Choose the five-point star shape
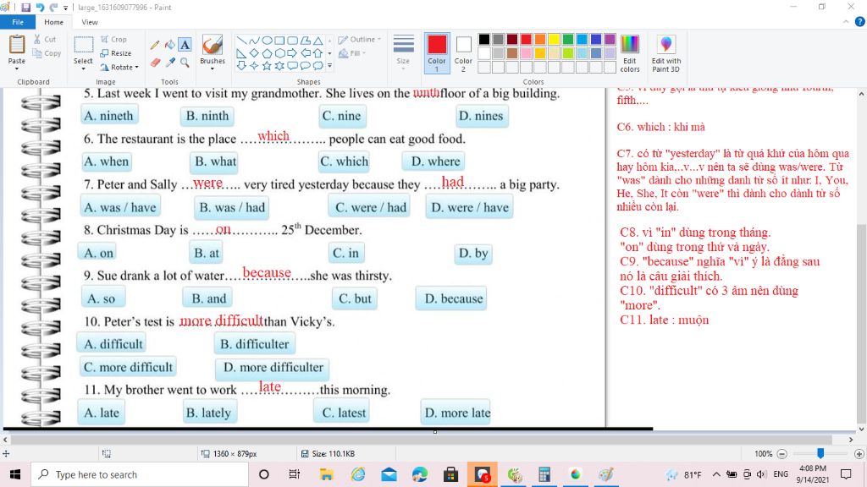867x487 pixels. [267, 66]
